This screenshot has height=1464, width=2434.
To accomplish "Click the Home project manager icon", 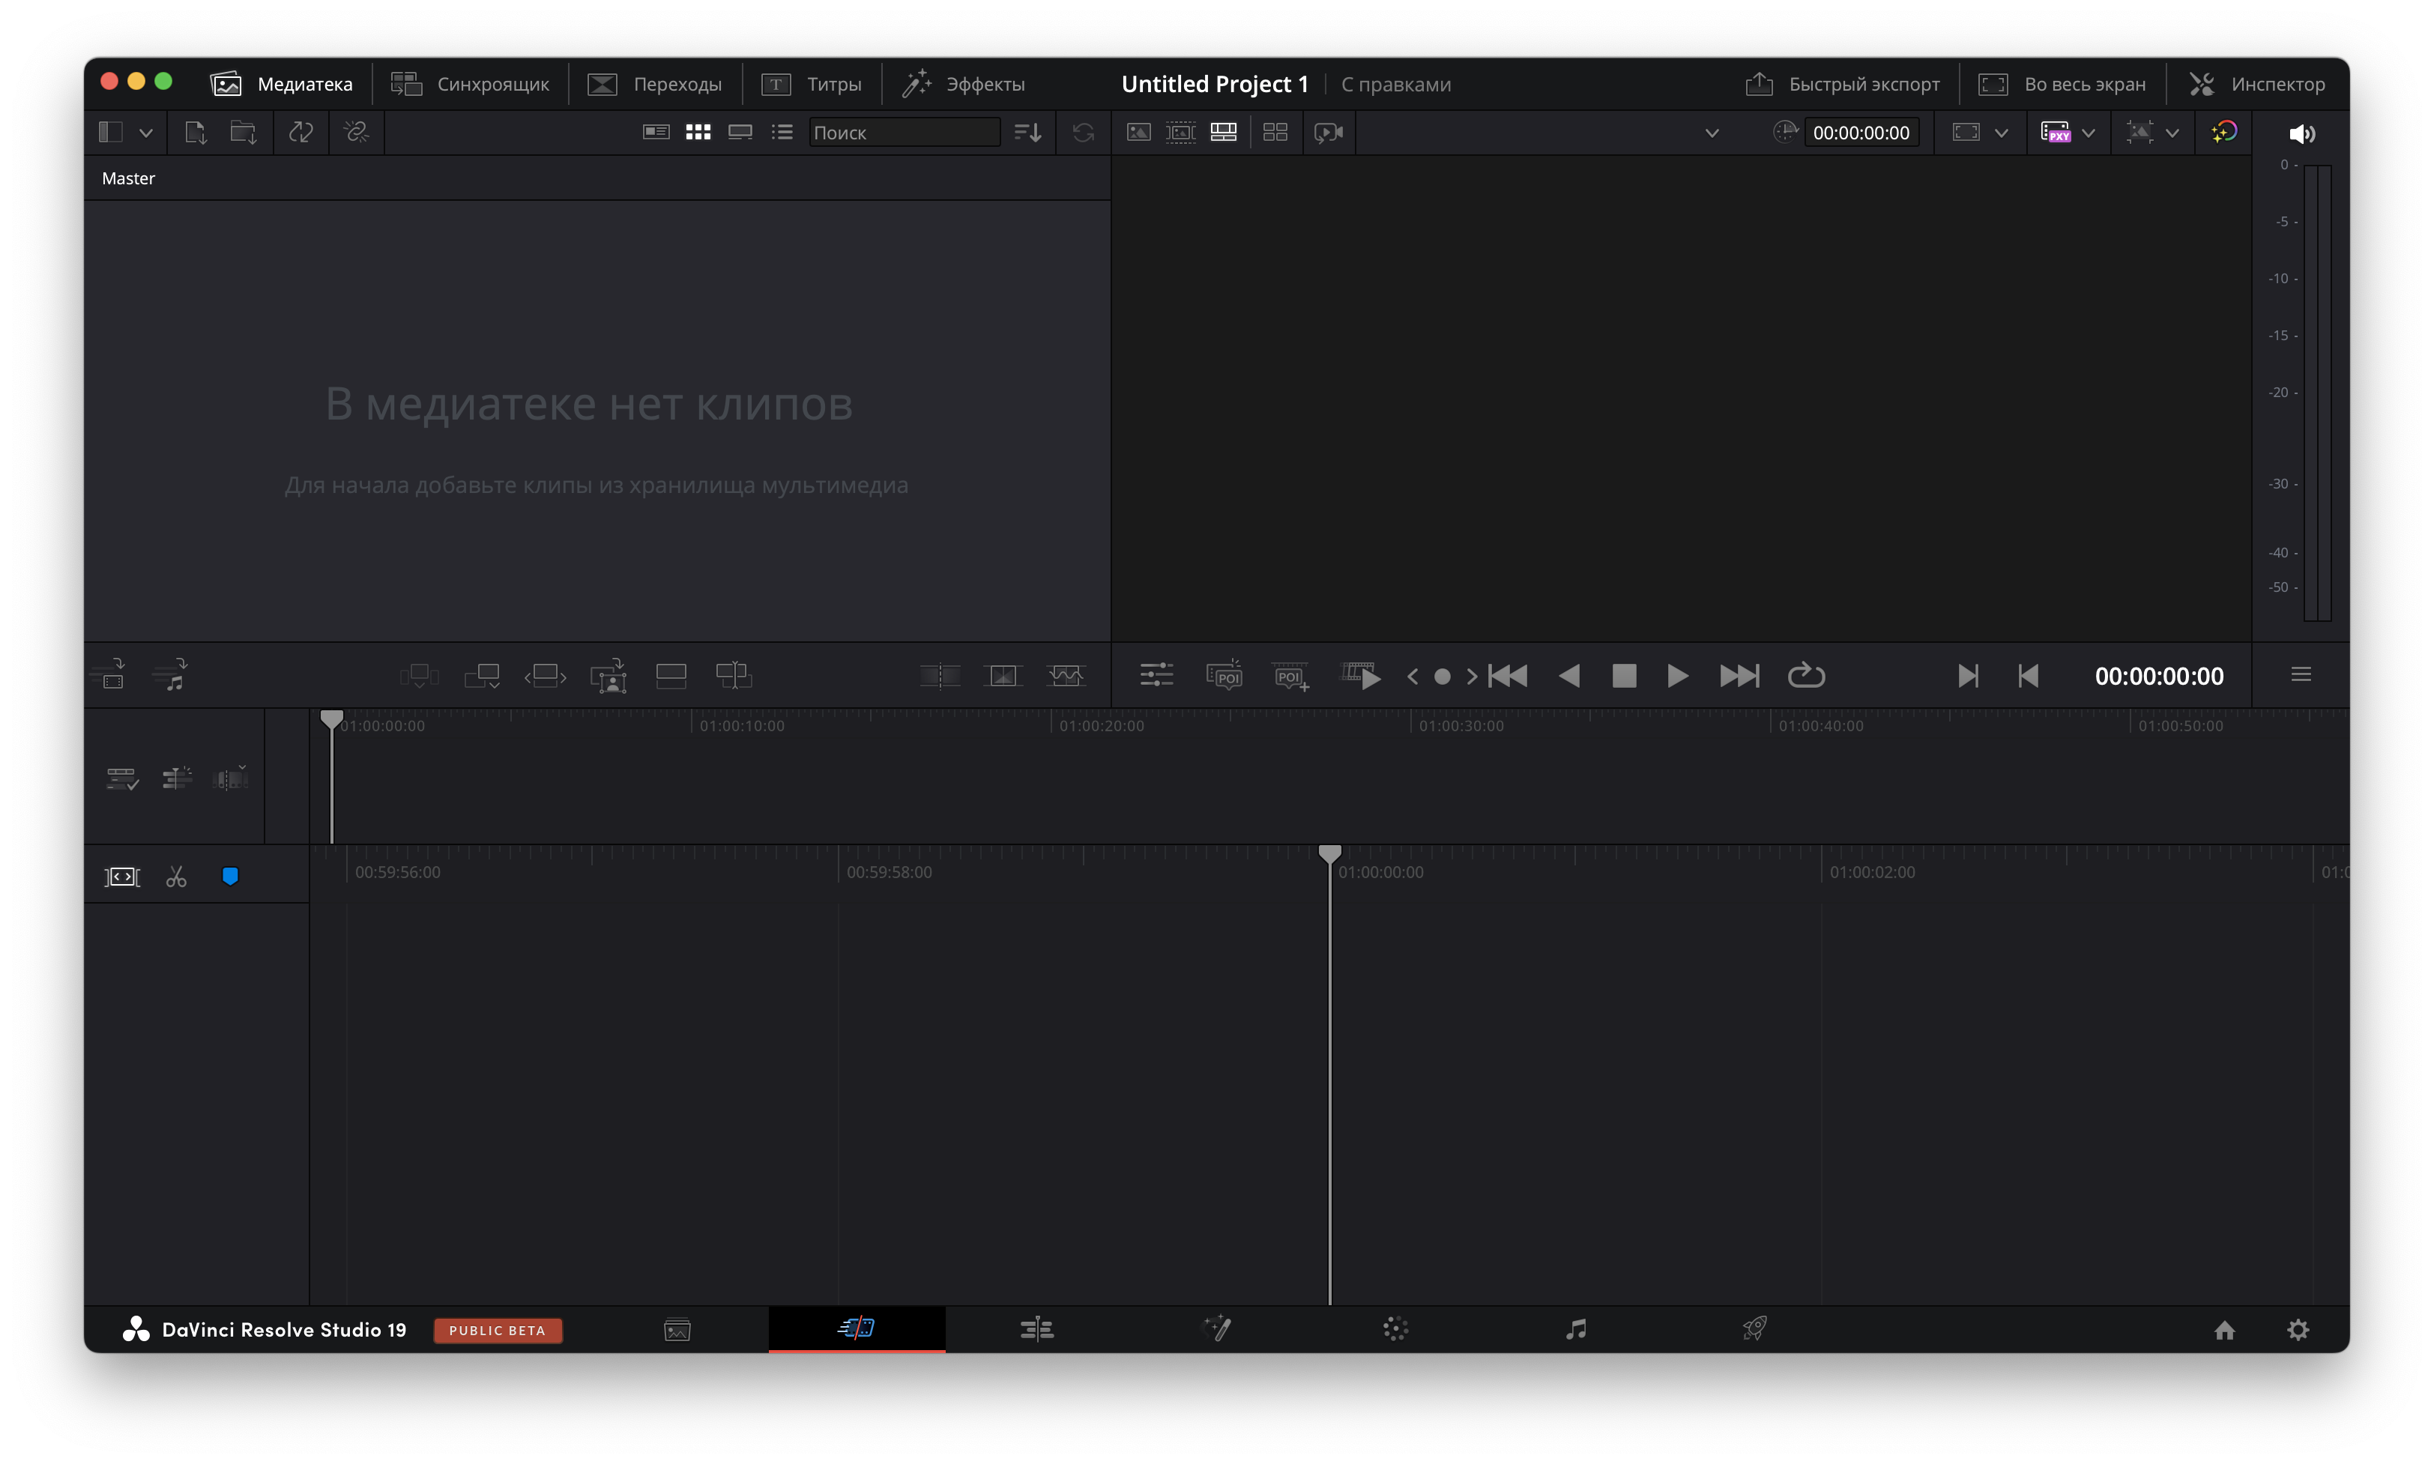I will [2224, 1330].
